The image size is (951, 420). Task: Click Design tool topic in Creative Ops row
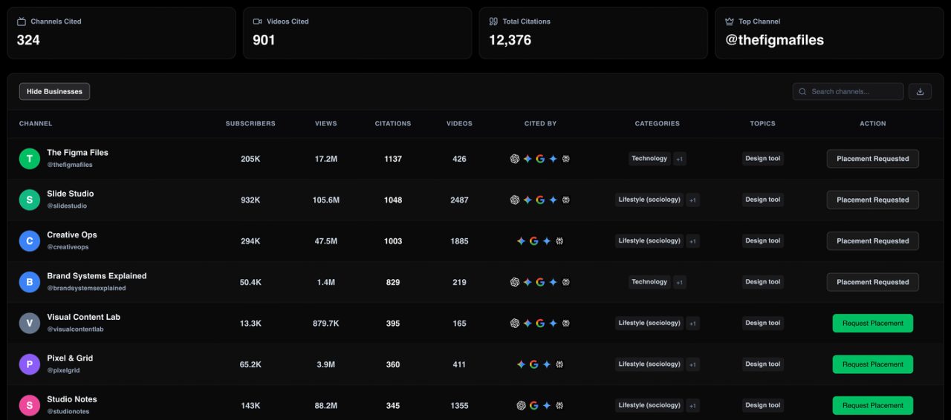click(763, 241)
